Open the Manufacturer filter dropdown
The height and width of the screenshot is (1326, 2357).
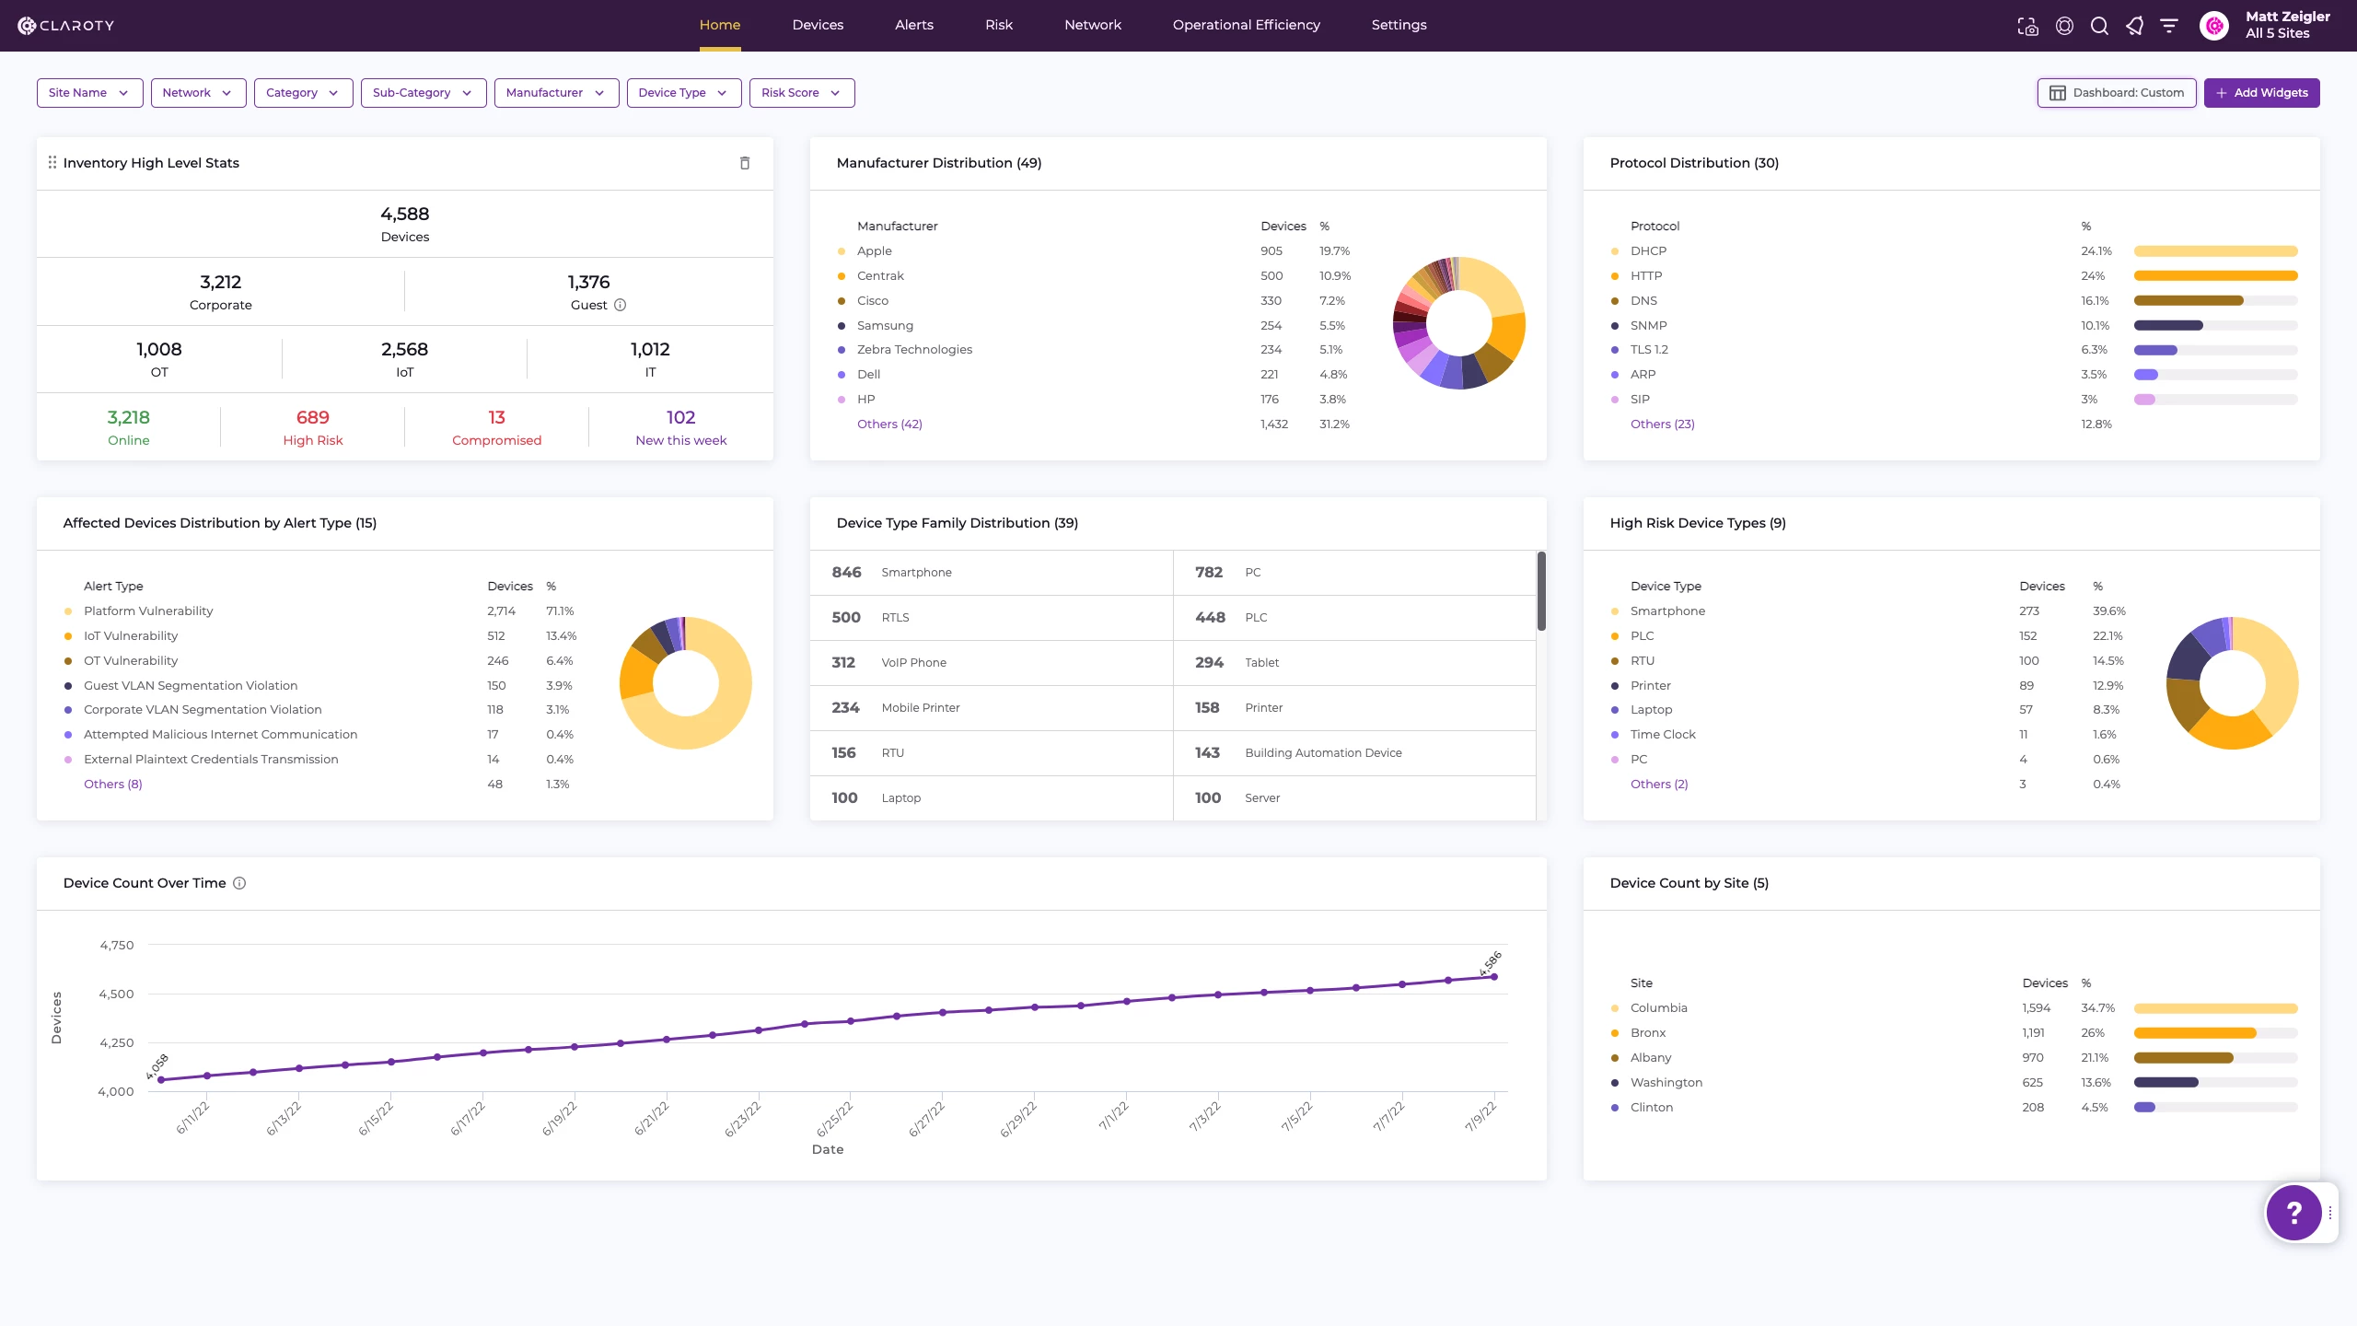(x=556, y=93)
